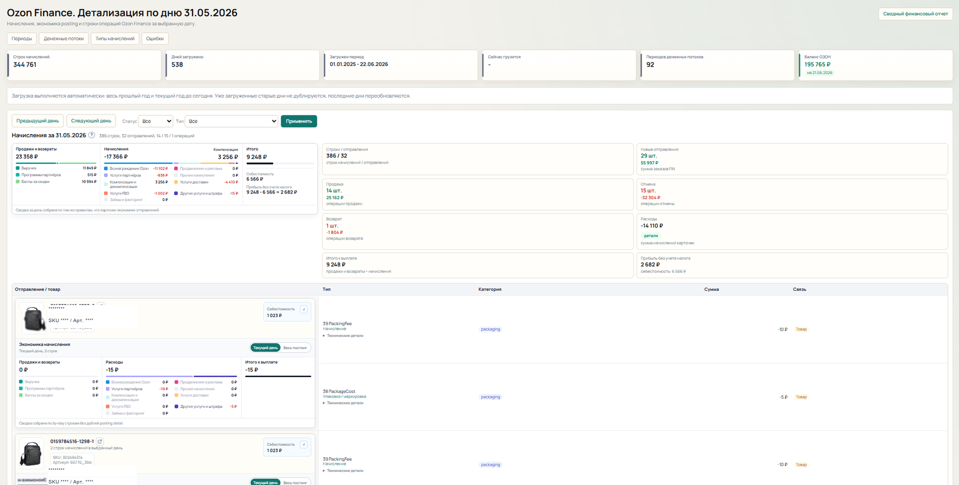Expand Технические детали under the first 39 PackingFee
The image size is (959, 485).
[x=343, y=335]
